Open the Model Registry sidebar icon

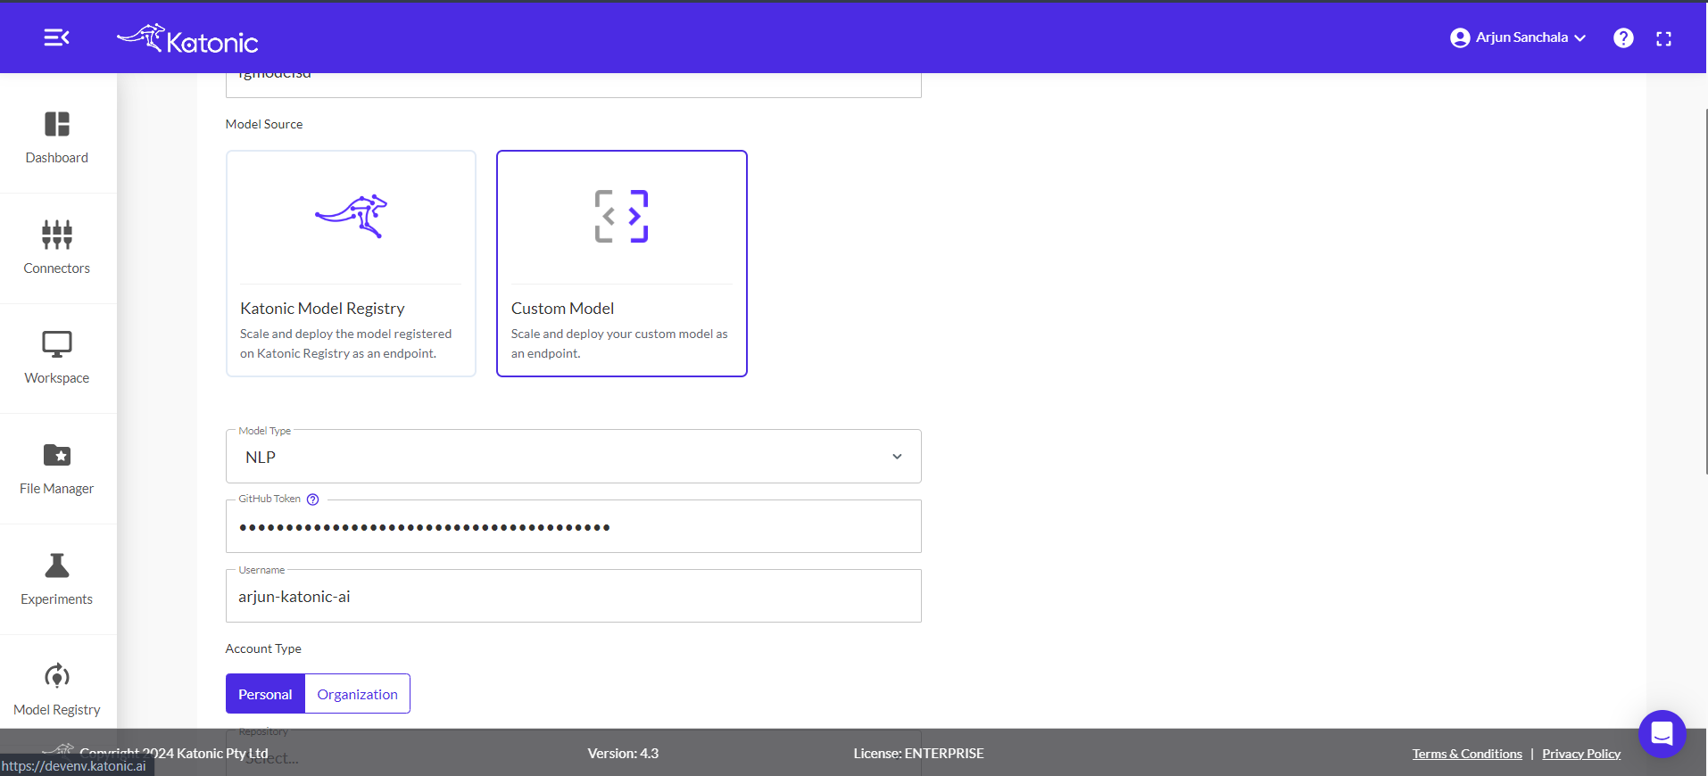click(57, 676)
